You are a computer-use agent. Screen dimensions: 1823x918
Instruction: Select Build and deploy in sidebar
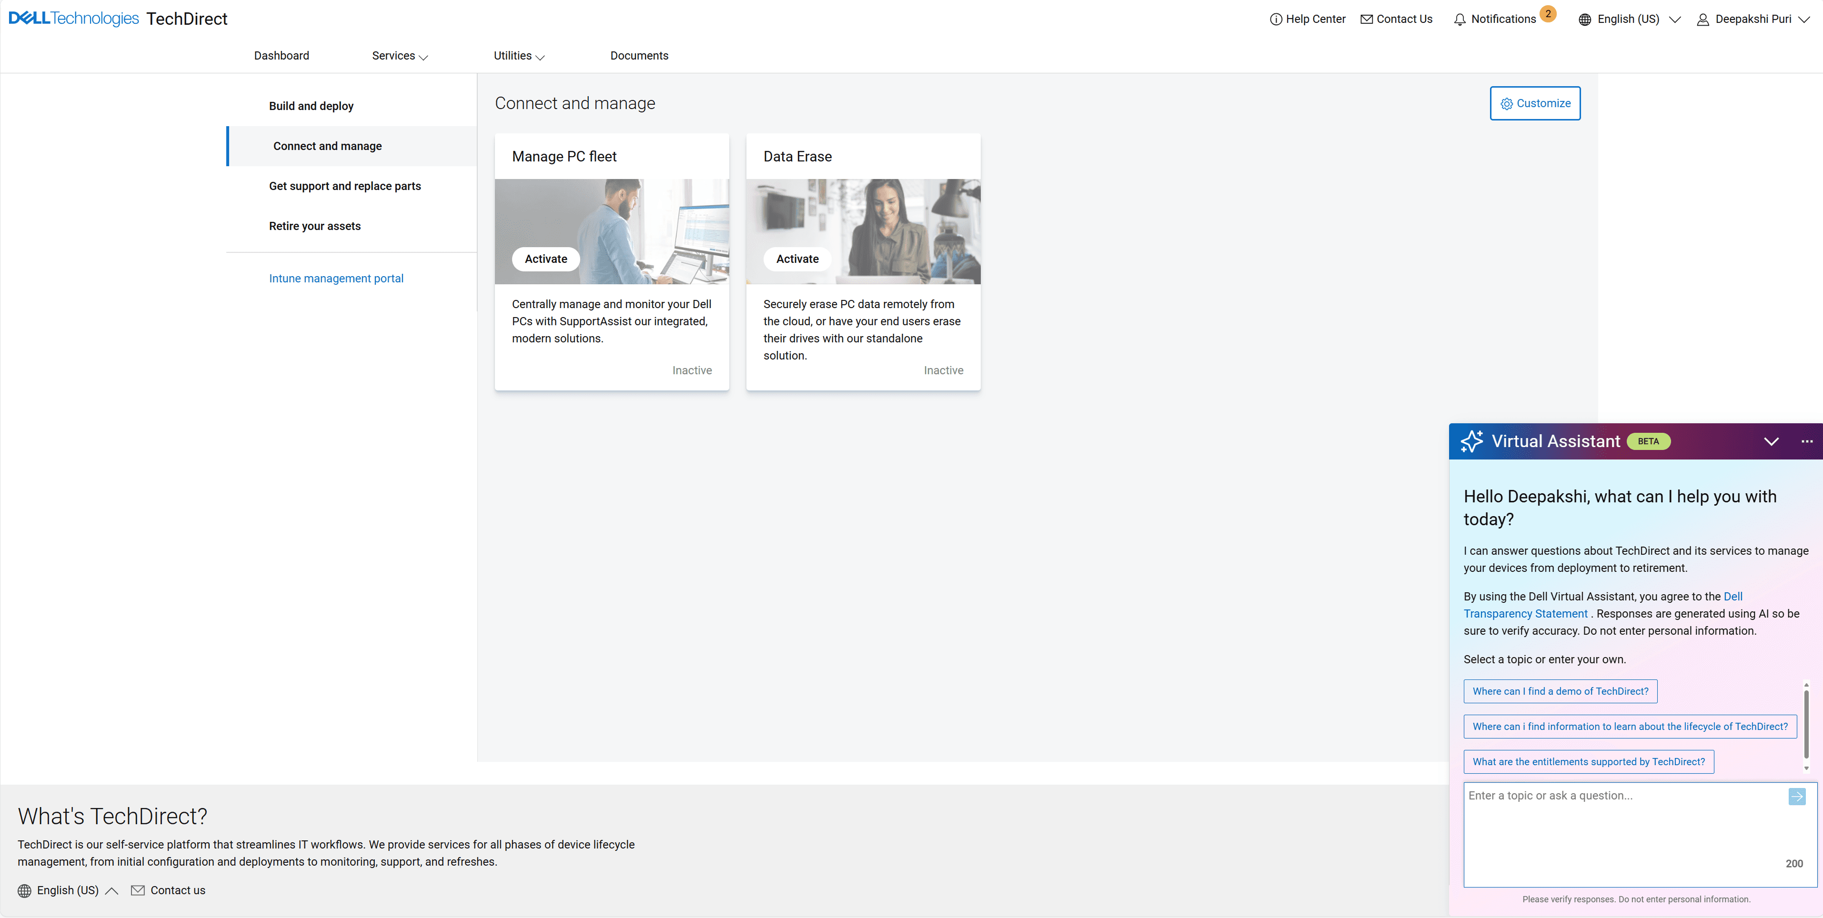click(311, 106)
